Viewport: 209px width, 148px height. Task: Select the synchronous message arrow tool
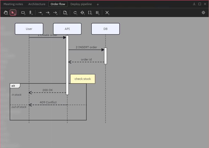(x=40, y=13)
